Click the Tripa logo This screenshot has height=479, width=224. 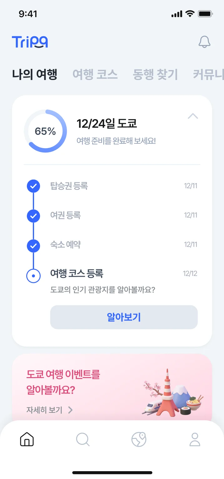30,42
